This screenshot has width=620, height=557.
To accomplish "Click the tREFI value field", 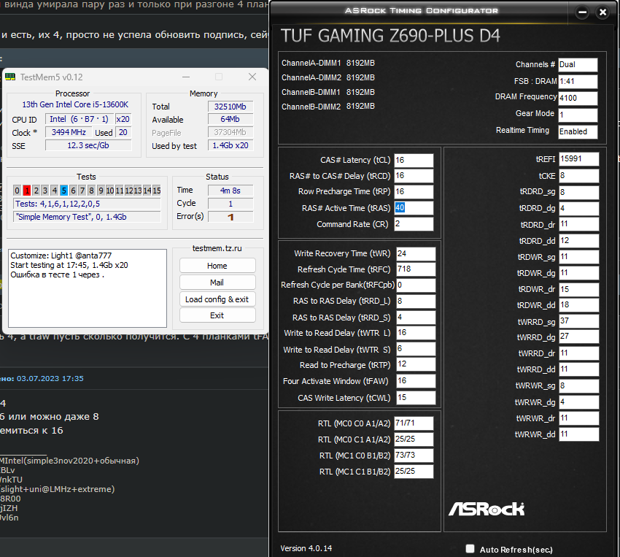I will coord(579,159).
